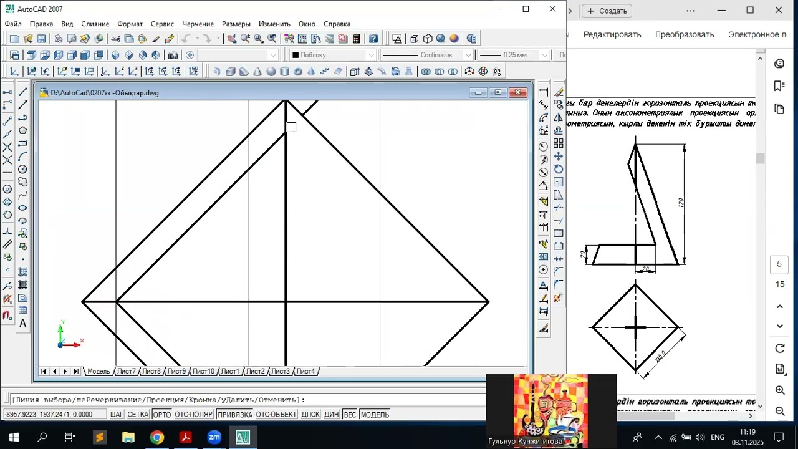The image size is (798, 449).
Task: Select the Circle draw tool
Action: pos(22,169)
